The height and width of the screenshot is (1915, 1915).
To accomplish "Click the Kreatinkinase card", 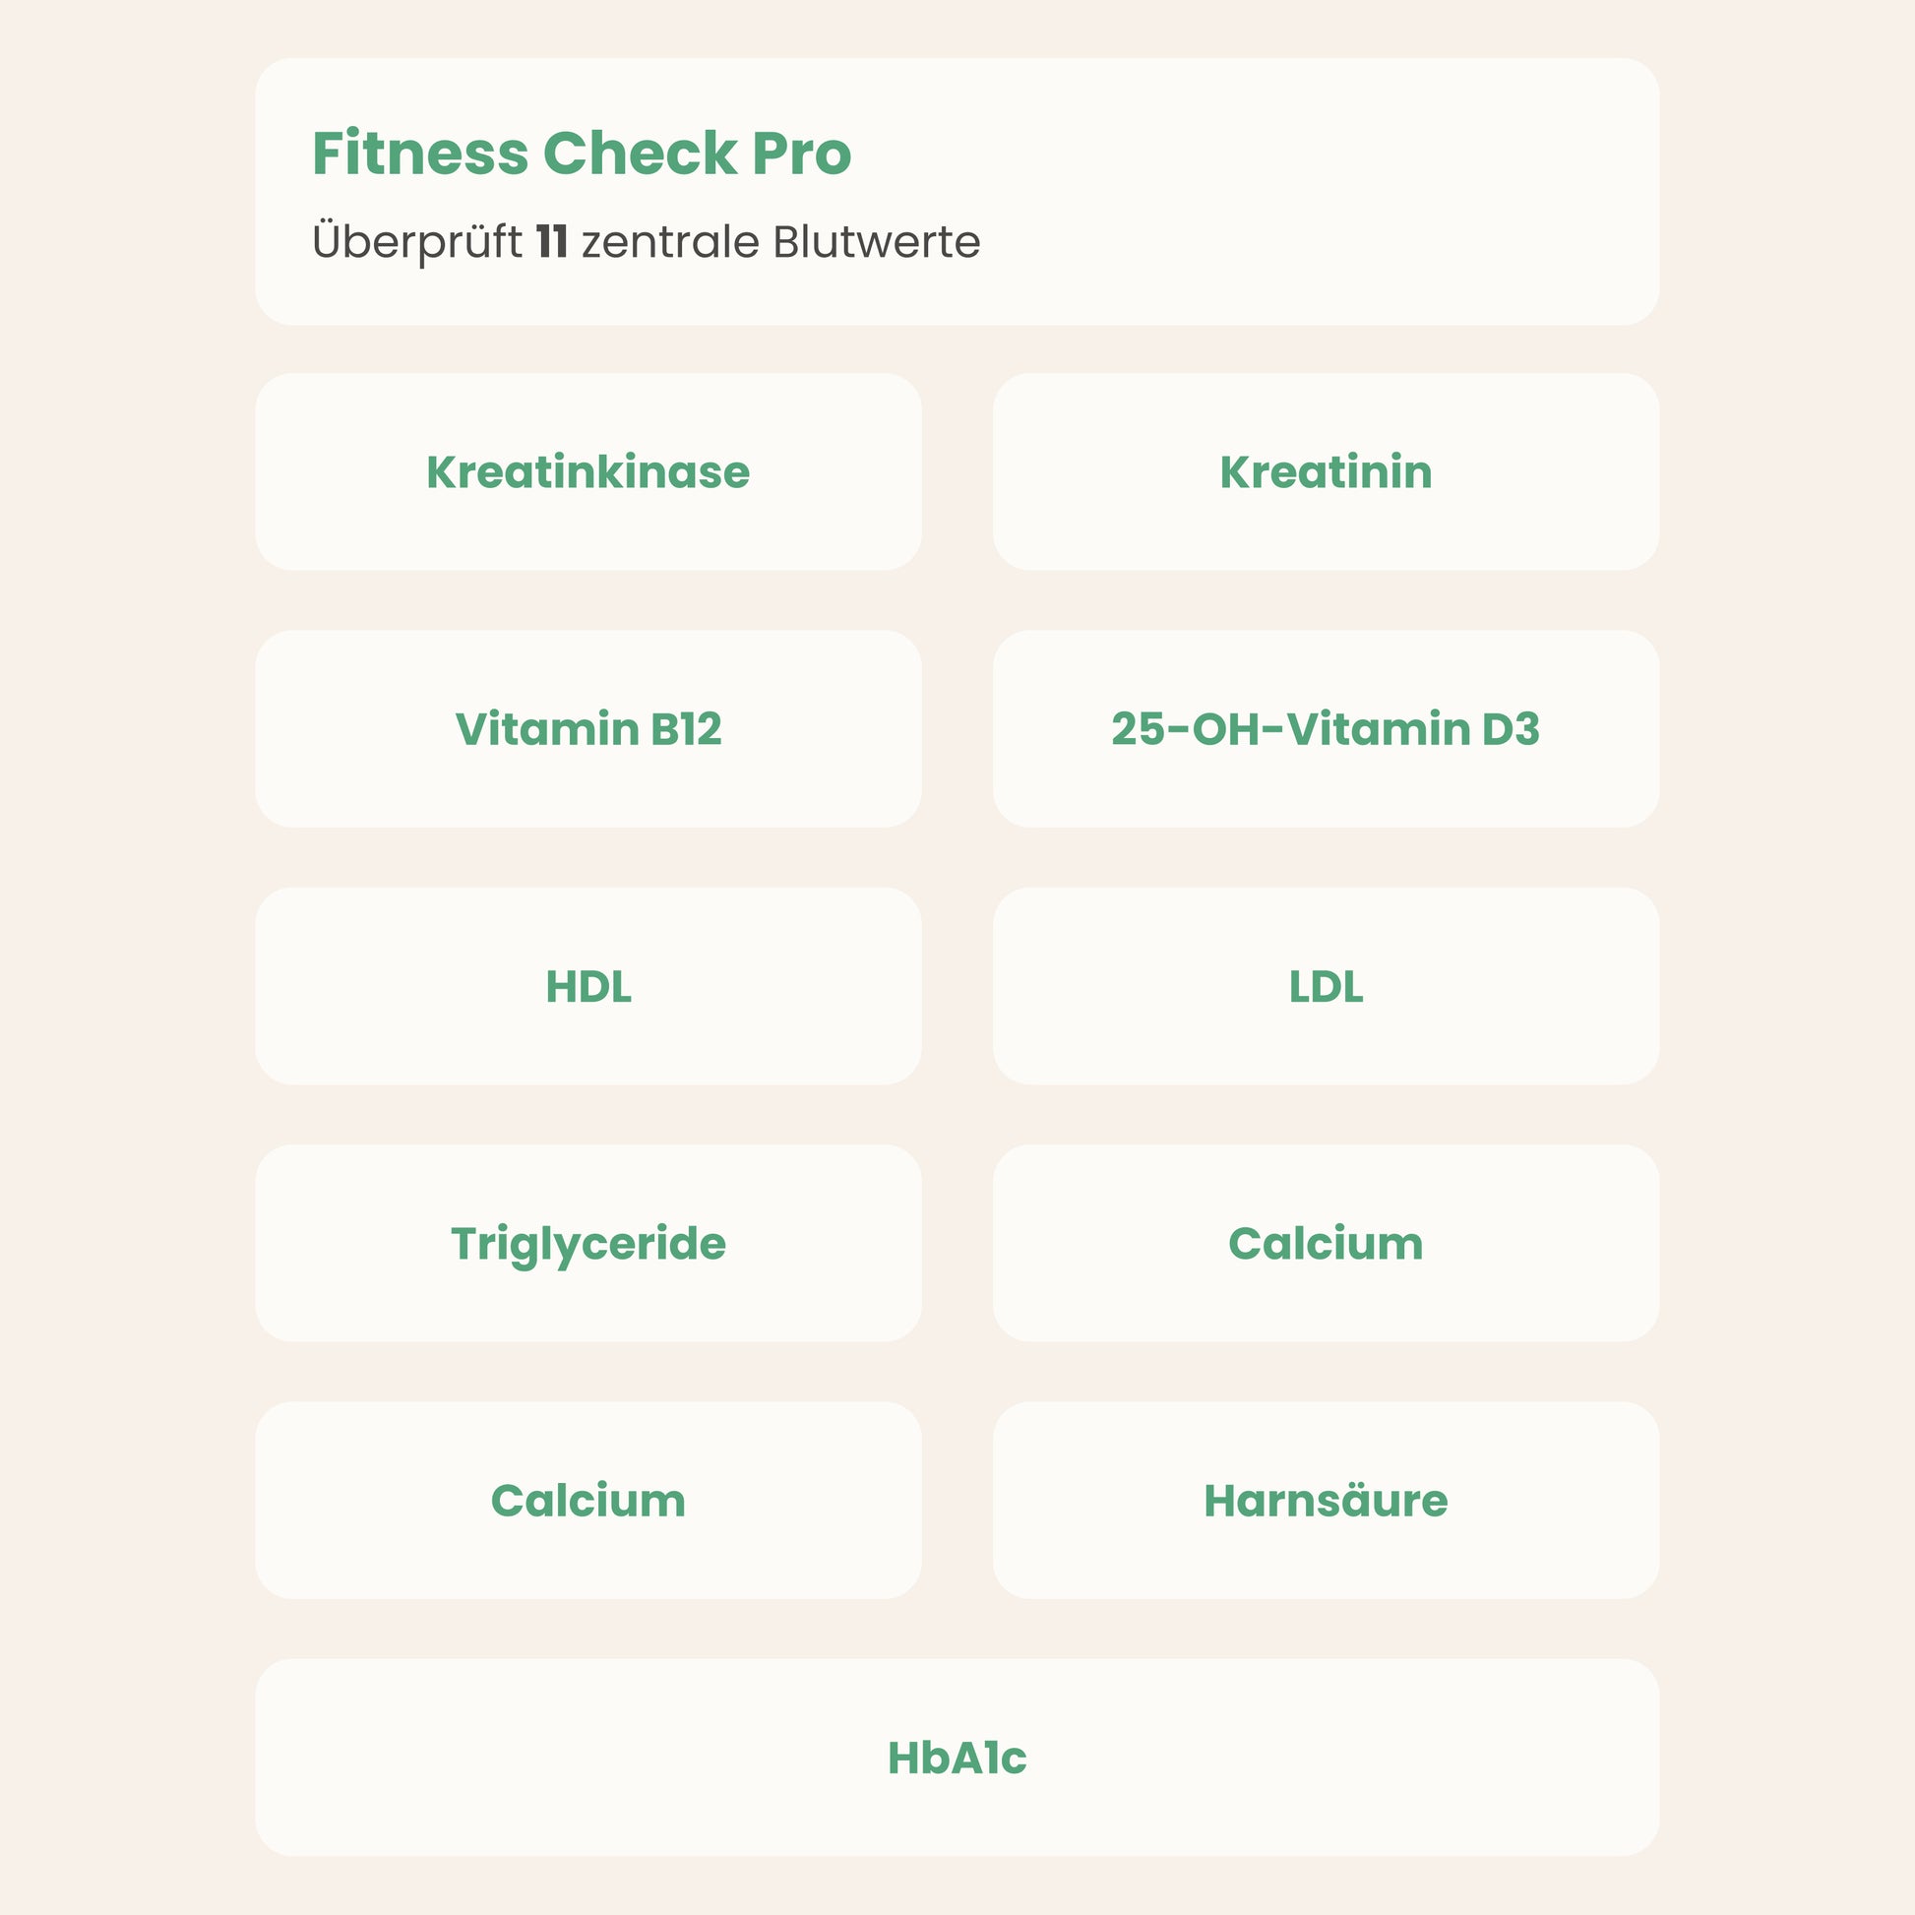I will coord(587,471).
